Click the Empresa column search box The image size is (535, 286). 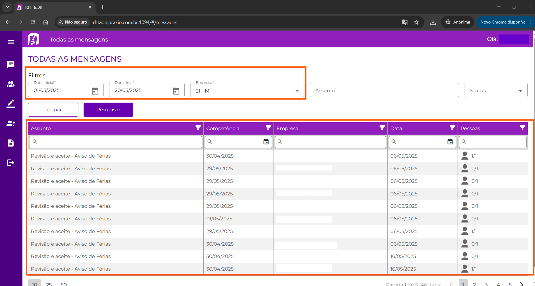pos(330,142)
